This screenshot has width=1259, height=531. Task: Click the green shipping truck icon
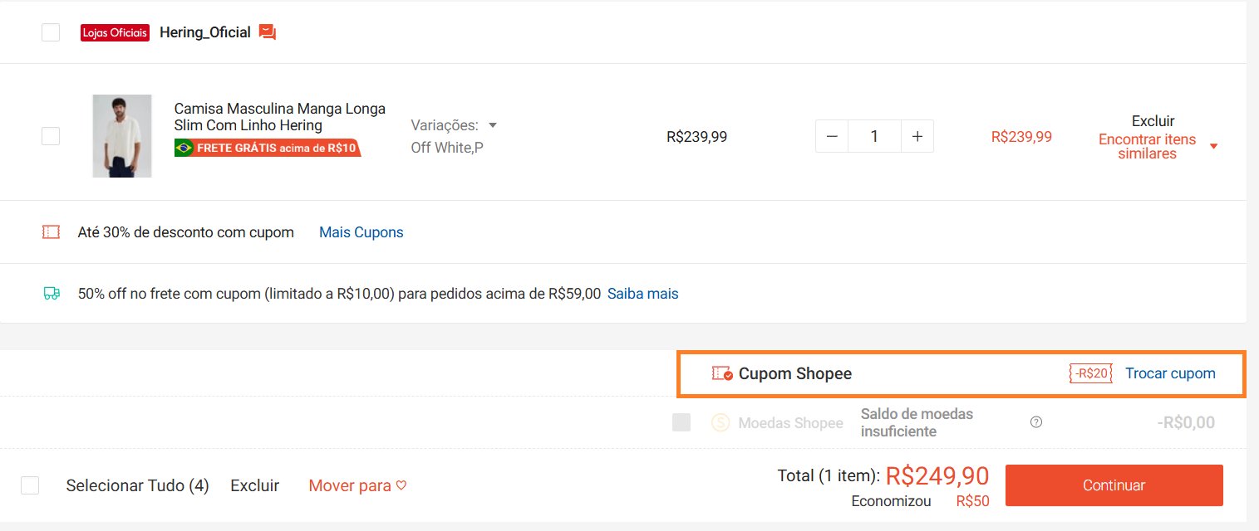click(x=52, y=294)
